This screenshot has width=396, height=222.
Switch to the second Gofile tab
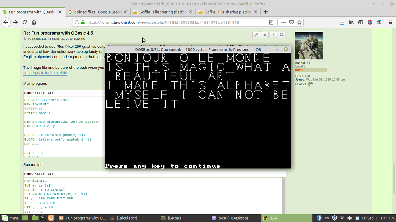pos(227,12)
